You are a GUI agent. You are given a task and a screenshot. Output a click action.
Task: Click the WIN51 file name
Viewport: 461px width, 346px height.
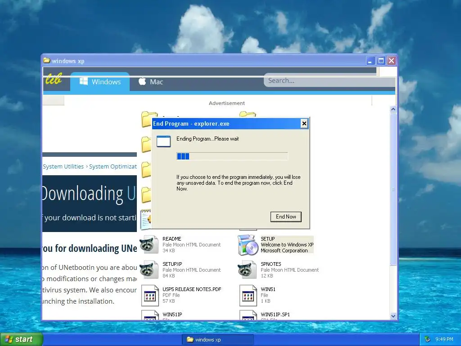pyautogui.click(x=268, y=290)
